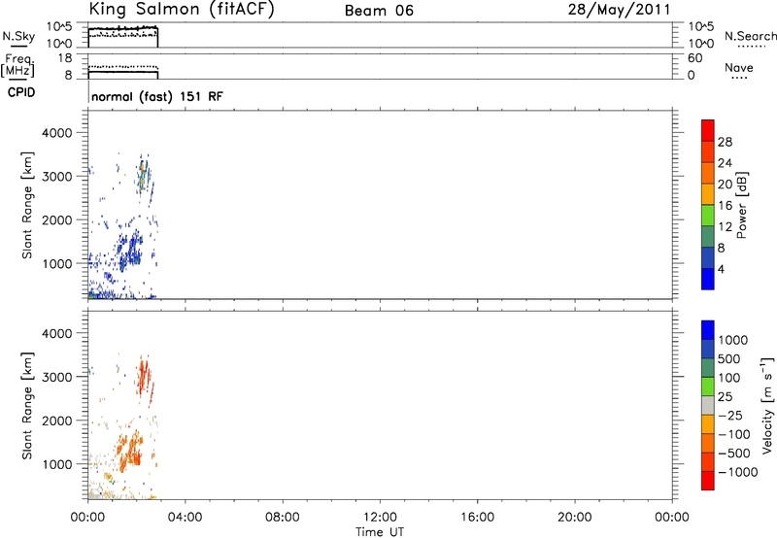The height and width of the screenshot is (538, 777).
Task: Click the 12:00 time tick label
Action: tap(380, 518)
